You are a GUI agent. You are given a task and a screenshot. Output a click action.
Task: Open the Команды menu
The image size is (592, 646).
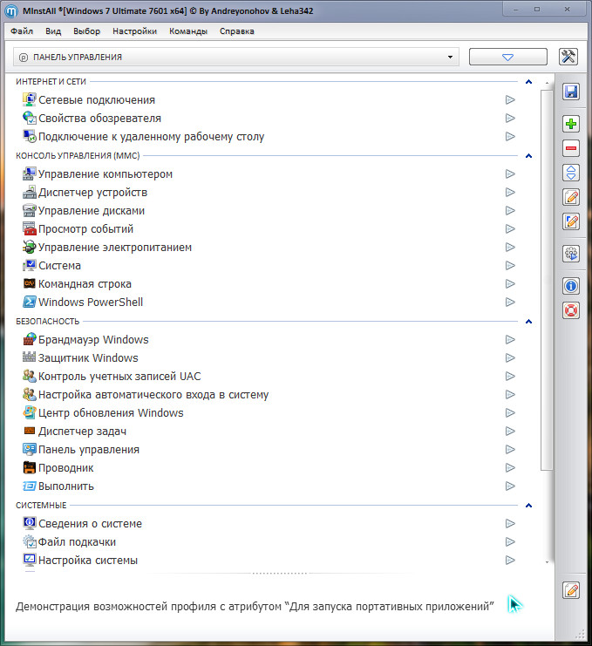pos(188,31)
